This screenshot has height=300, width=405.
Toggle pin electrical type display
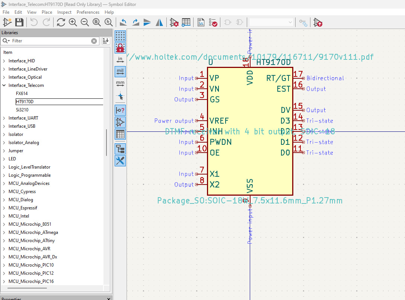(x=120, y=110)
